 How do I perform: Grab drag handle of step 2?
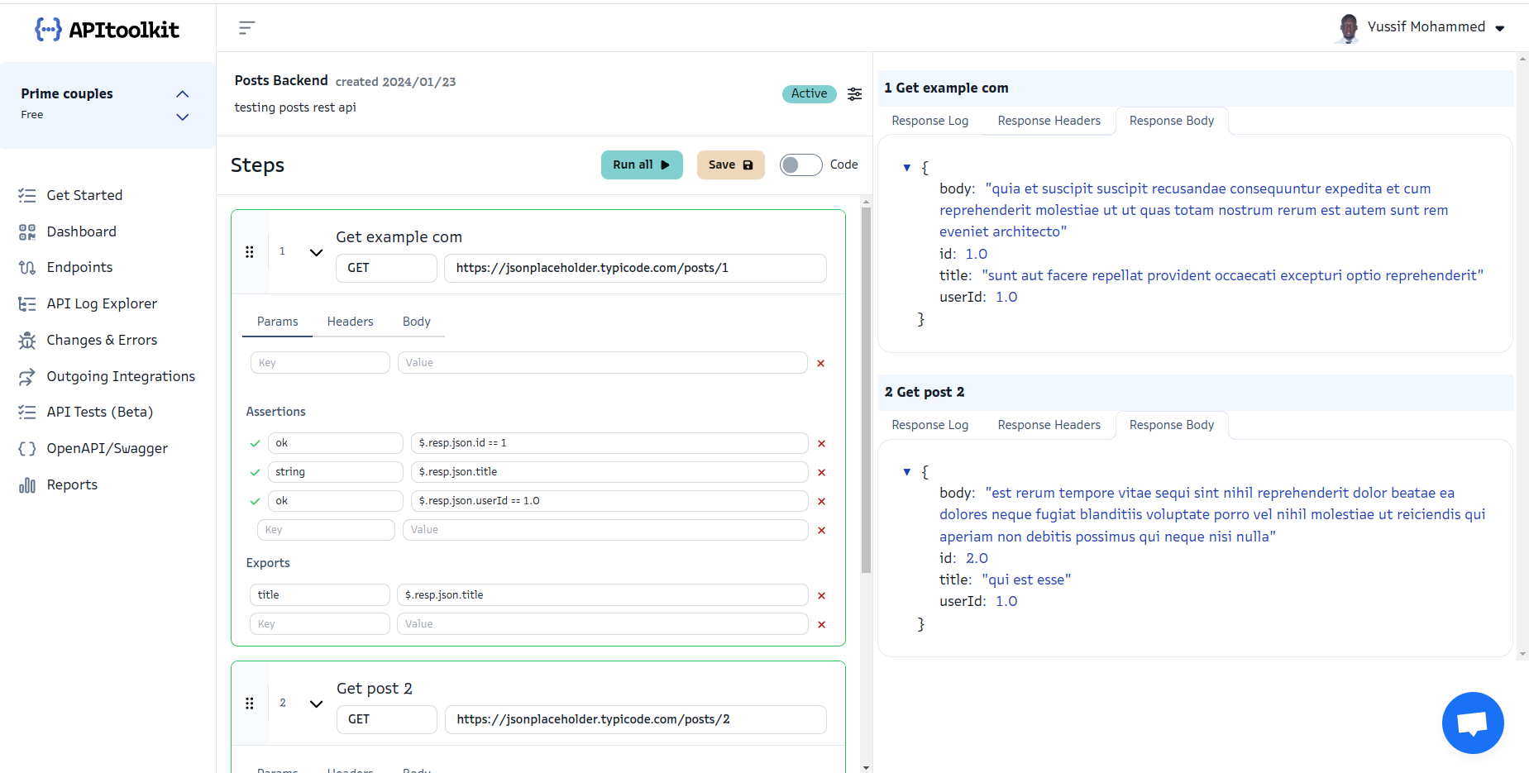point(250,704)
